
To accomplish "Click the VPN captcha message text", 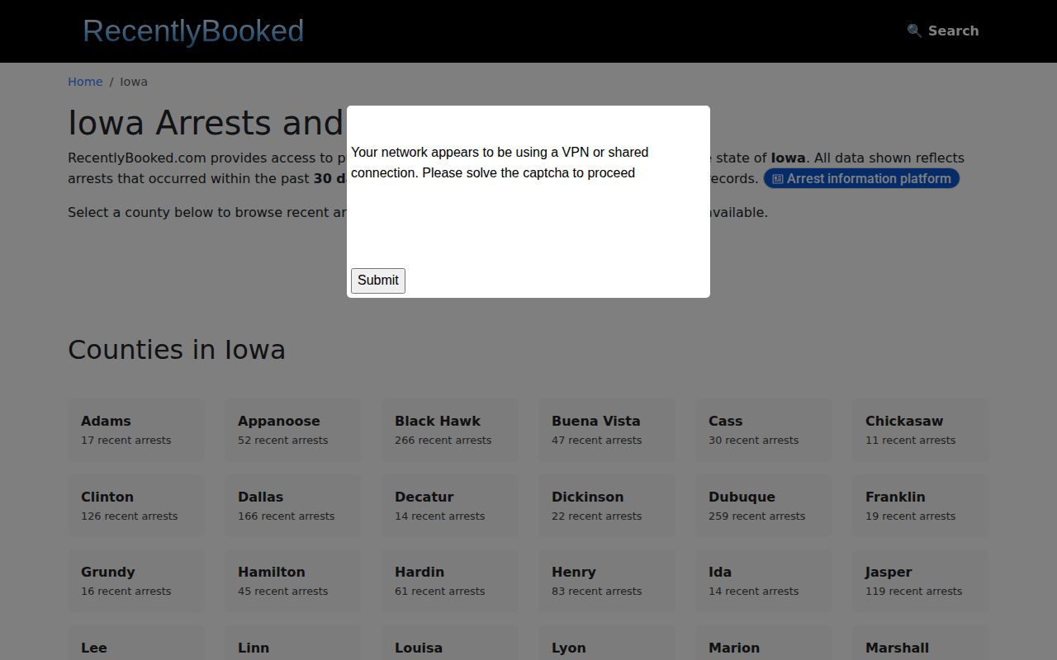I will point(500,163).
